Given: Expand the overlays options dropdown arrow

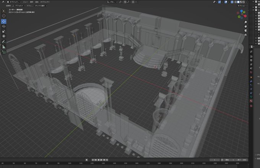Looking at the screenshot, I should point(229,2).
